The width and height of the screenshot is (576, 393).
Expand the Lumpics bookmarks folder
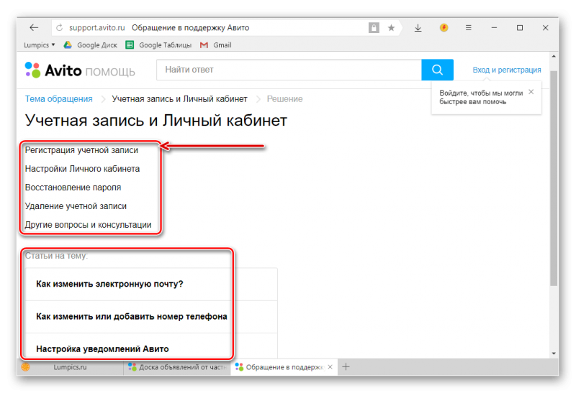[39, 45]
